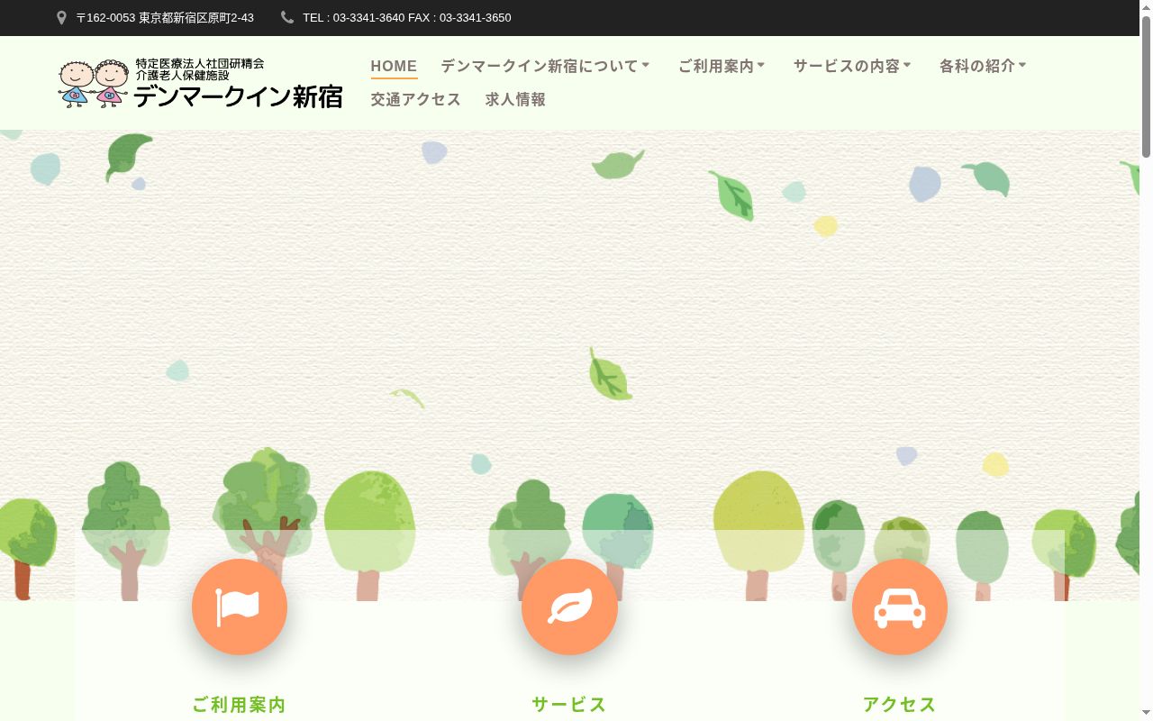Click the TEL and FAX number text
The height and width of the screenshot is (721, 1153).
tap(407, 18)
